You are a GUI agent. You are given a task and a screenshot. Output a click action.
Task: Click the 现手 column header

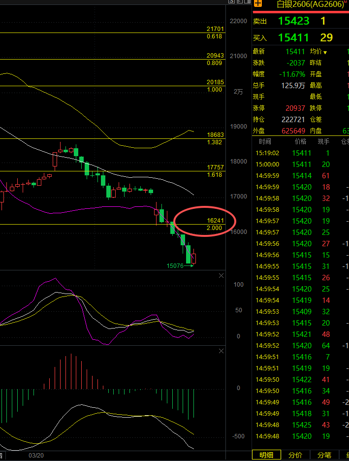323,142
